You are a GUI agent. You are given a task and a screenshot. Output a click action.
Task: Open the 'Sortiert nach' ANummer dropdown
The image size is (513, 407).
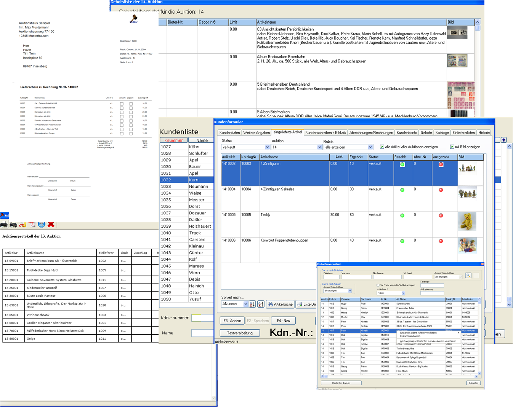pyautogui.click(x=245, y=304)
